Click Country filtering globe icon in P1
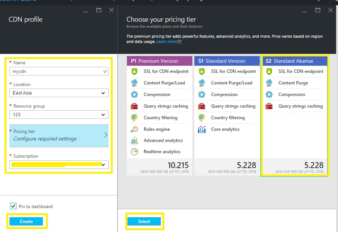Image resolution: width=338 pixels, height=232 pixels. pos(134,118)
